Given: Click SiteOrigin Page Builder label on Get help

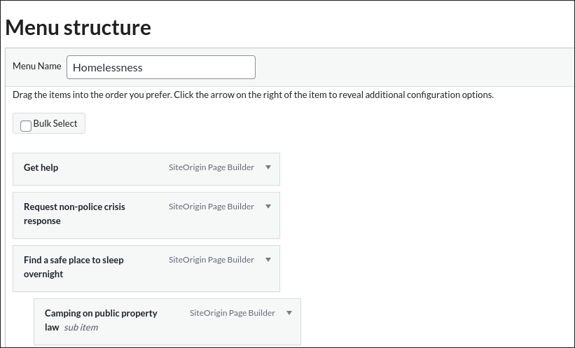Looking at the screenshot, I should pos(211,167).
